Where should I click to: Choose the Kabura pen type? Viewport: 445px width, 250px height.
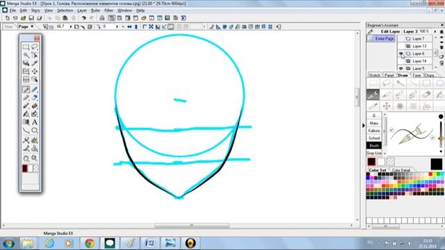click(374, 131)
